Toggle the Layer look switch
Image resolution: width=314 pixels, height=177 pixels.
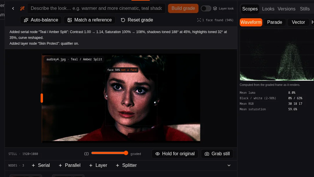[x=206, y=8]
